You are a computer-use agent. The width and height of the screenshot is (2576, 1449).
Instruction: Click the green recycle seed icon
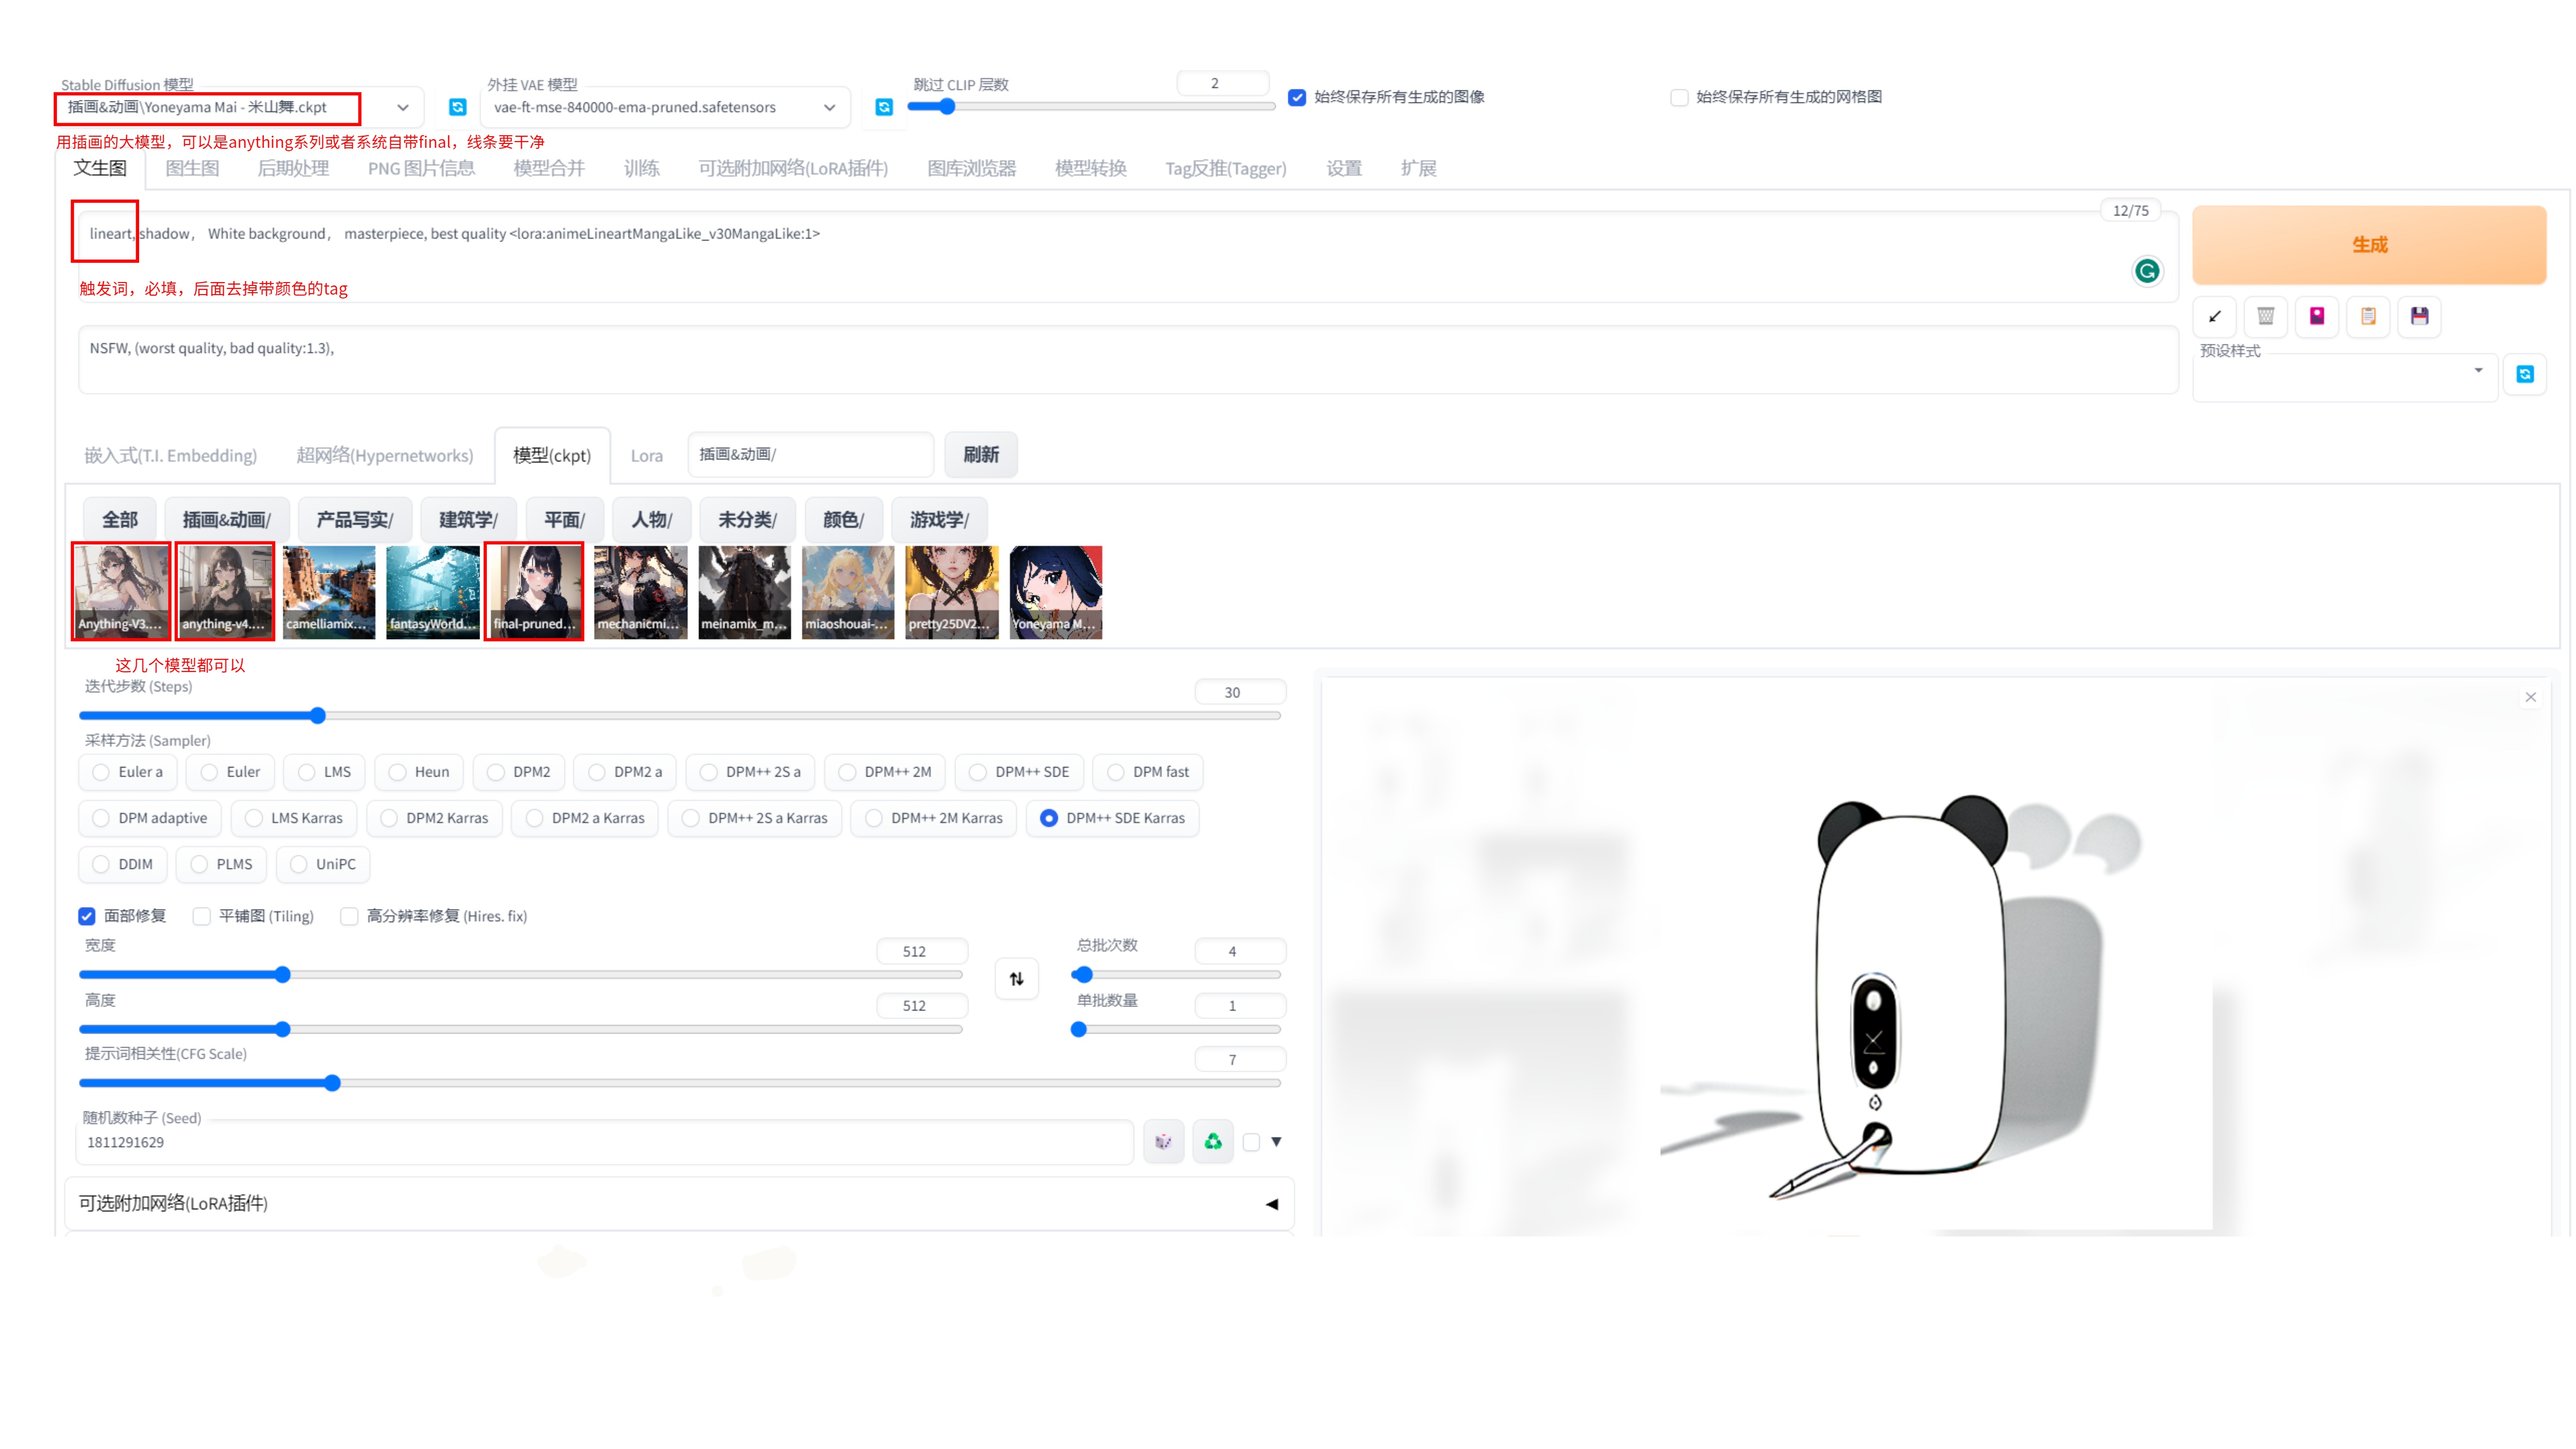pos(1213,1141)
